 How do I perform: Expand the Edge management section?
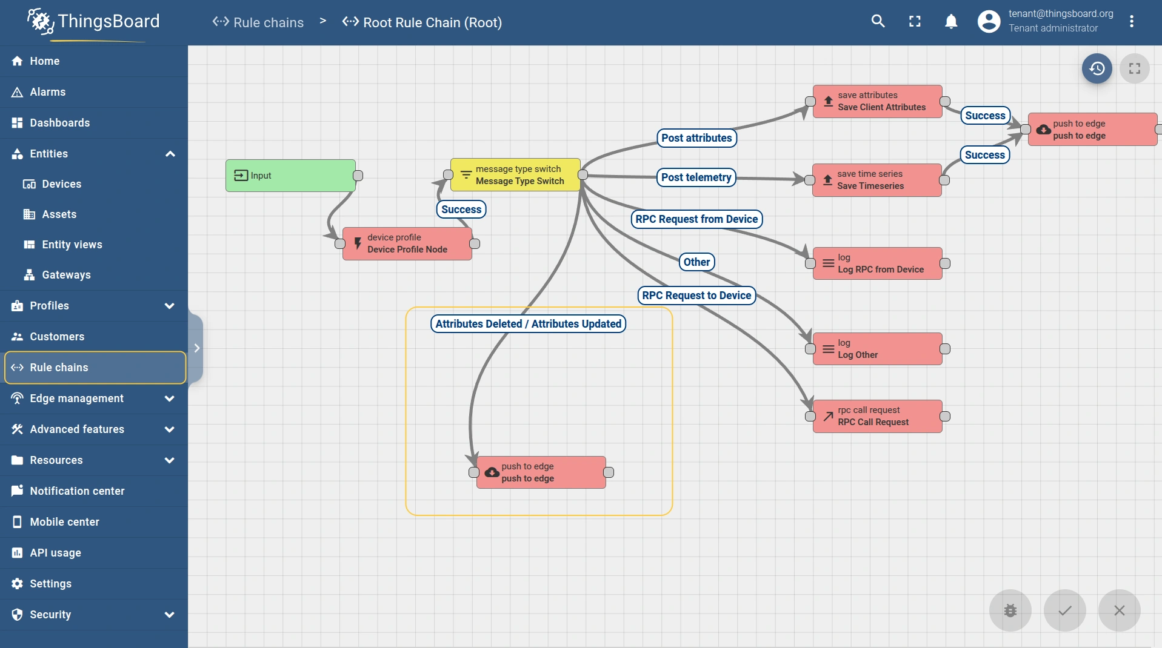(170, 398)
